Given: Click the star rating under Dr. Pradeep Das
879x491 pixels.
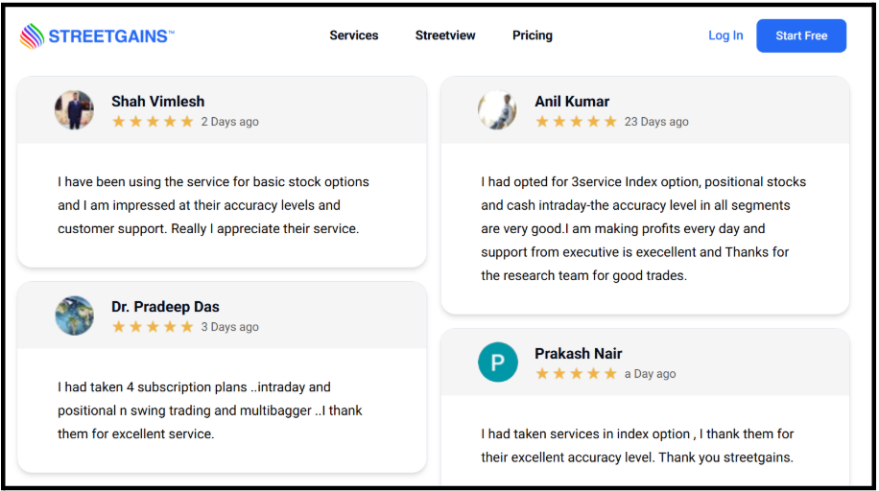Looking at the screenshot, I should tap(153, 327).
